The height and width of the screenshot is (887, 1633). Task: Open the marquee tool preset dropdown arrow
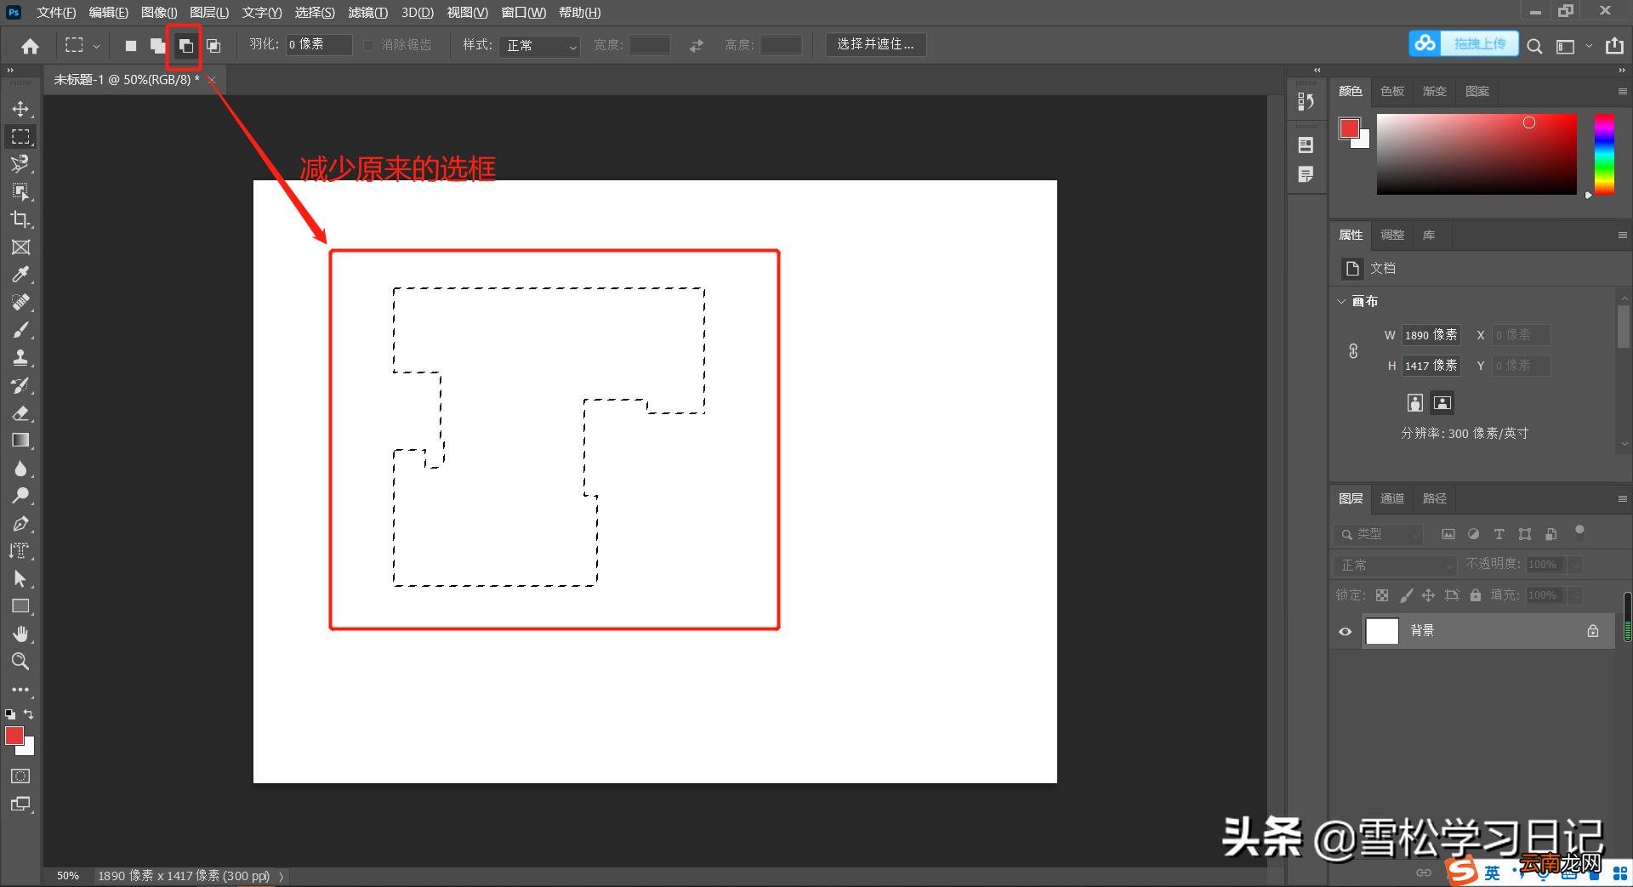point(96,47)
